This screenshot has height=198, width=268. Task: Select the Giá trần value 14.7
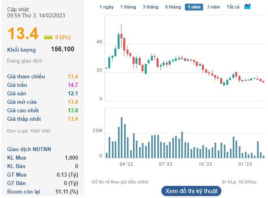click(x=73, y=85)
